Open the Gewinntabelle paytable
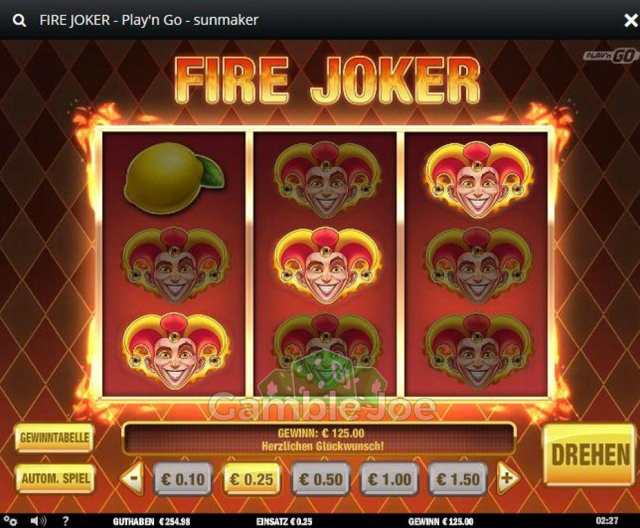The image size is (640, 528). (x=54, y=438)
